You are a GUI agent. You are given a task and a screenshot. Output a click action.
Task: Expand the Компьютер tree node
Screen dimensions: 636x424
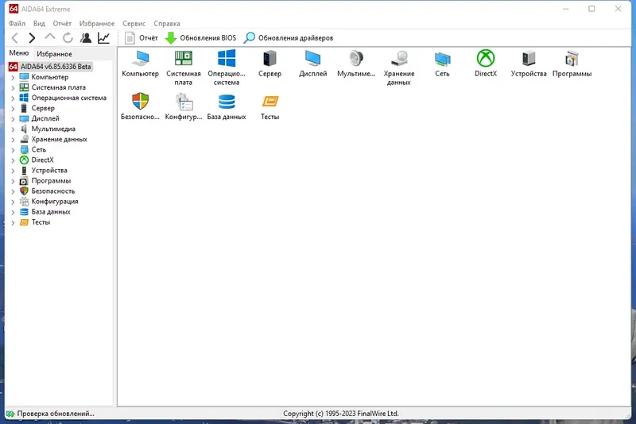click(x=13, y=77)
